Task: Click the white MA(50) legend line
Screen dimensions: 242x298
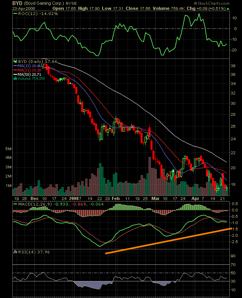Action: (x=15, y=74)
